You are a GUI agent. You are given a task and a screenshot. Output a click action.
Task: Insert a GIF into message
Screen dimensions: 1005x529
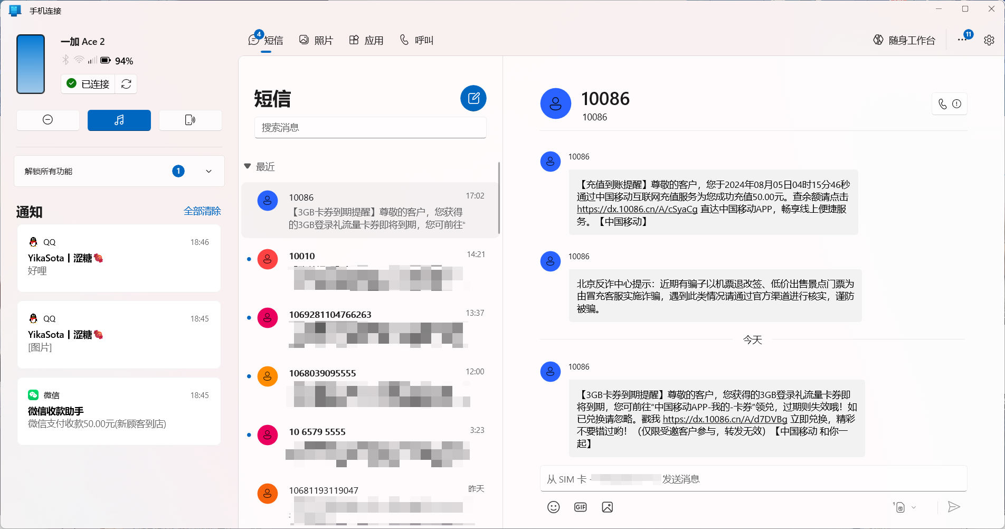[580, 507]
